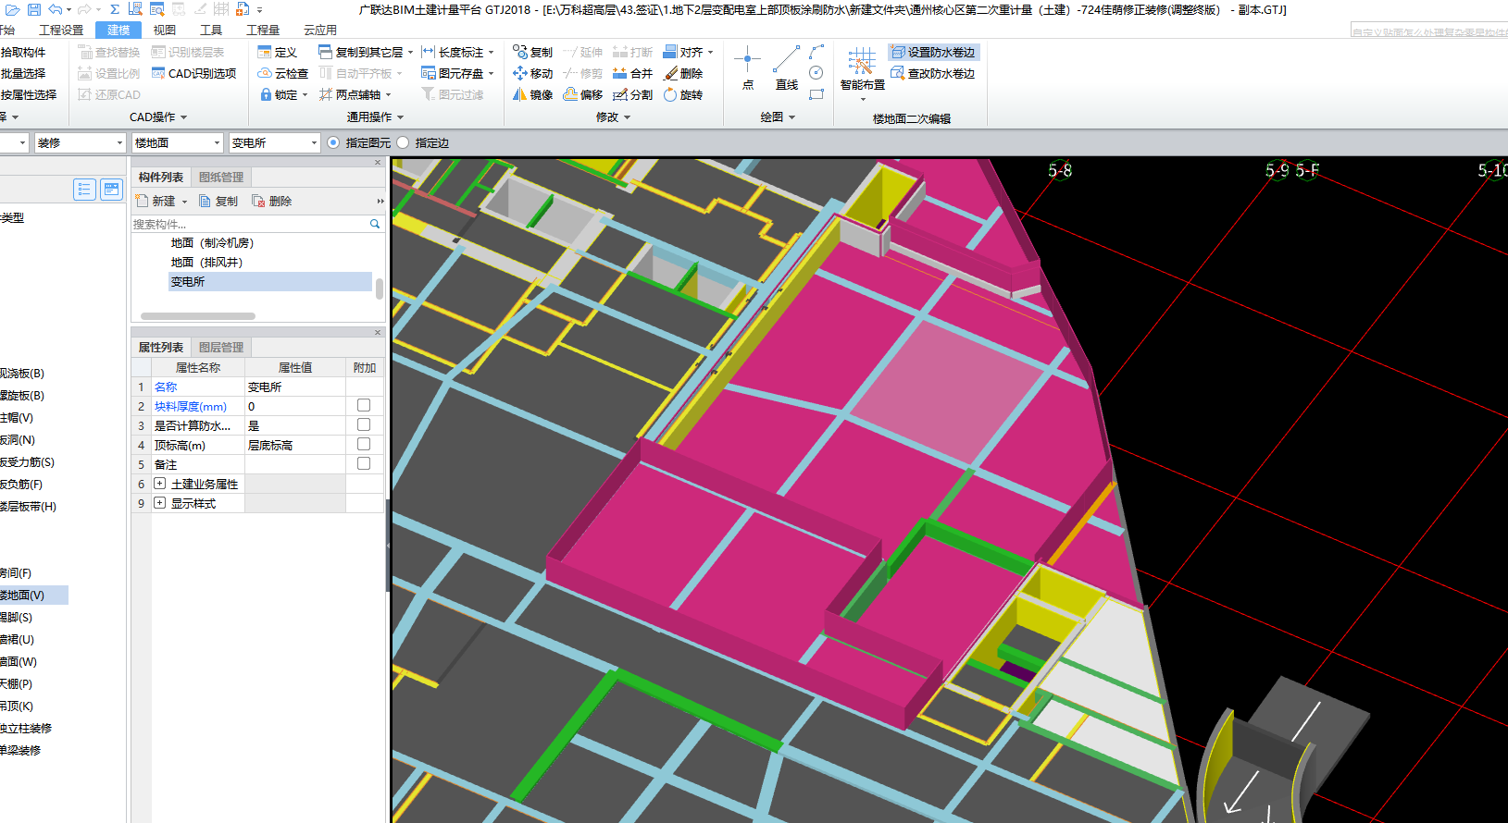Switch left panel to list view icon

pyautogui.click(x=84, y=190)
